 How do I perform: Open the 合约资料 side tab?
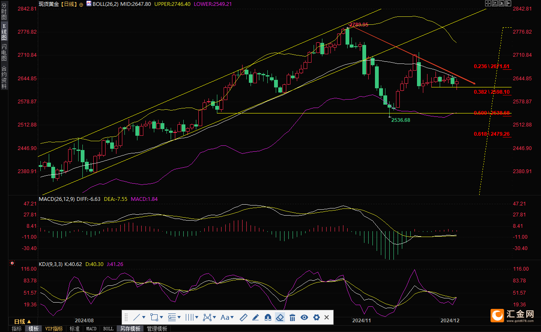[x=4, y=77]
